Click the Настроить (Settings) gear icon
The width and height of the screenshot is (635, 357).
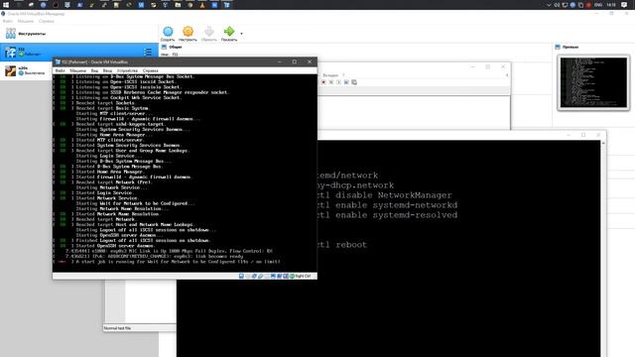pos(188,32)
